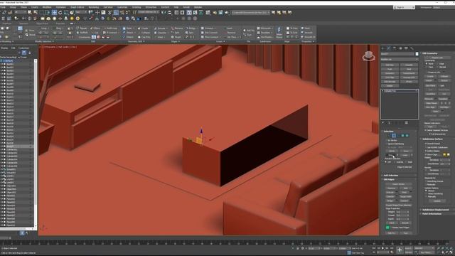Select the Select and Move tool
The image size is (455, 256).
pyautogui.click(x=54, y=13)
